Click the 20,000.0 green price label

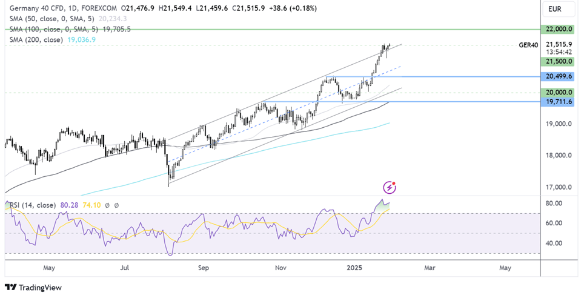[557, 93]
